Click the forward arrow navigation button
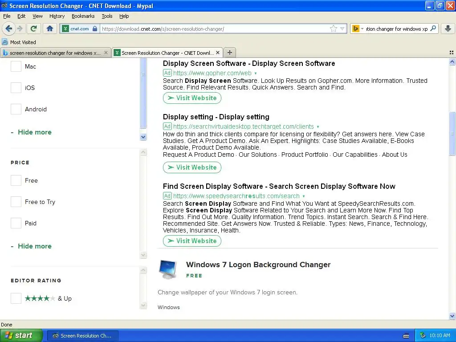 [x=20, y=28]
